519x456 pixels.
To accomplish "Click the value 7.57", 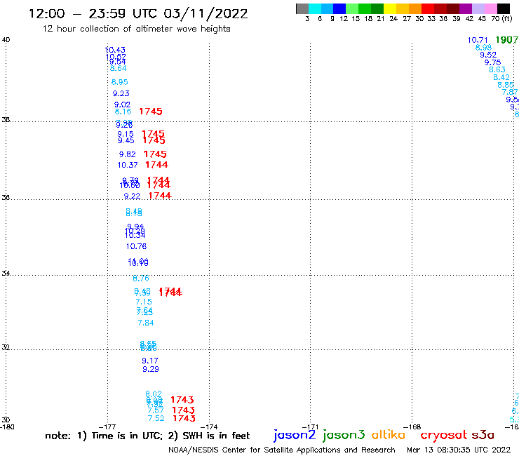I will coord(156,410).
